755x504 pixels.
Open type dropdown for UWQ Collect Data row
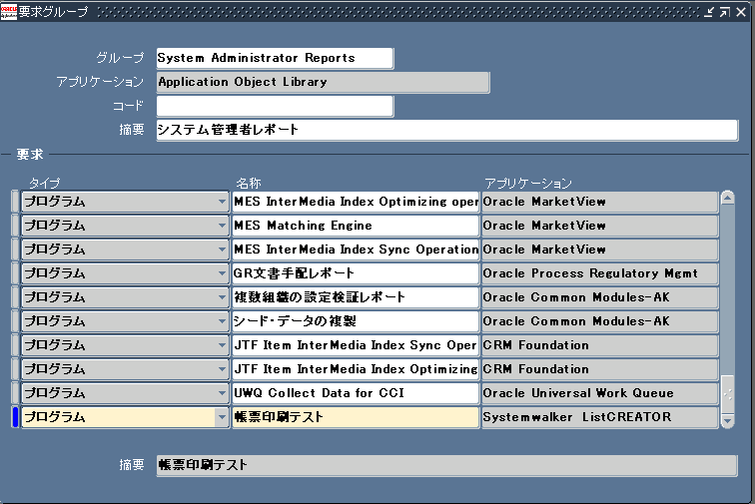[x=222, y=393]
